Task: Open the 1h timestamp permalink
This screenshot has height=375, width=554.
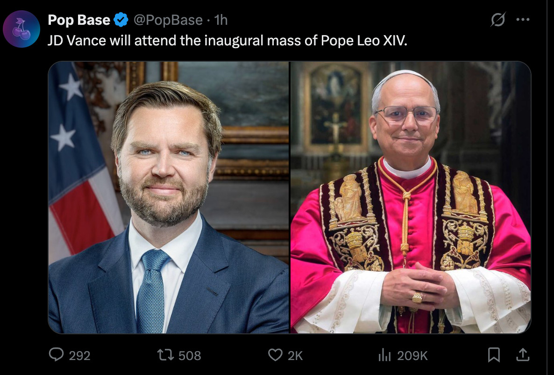Action: coord(221,20)
